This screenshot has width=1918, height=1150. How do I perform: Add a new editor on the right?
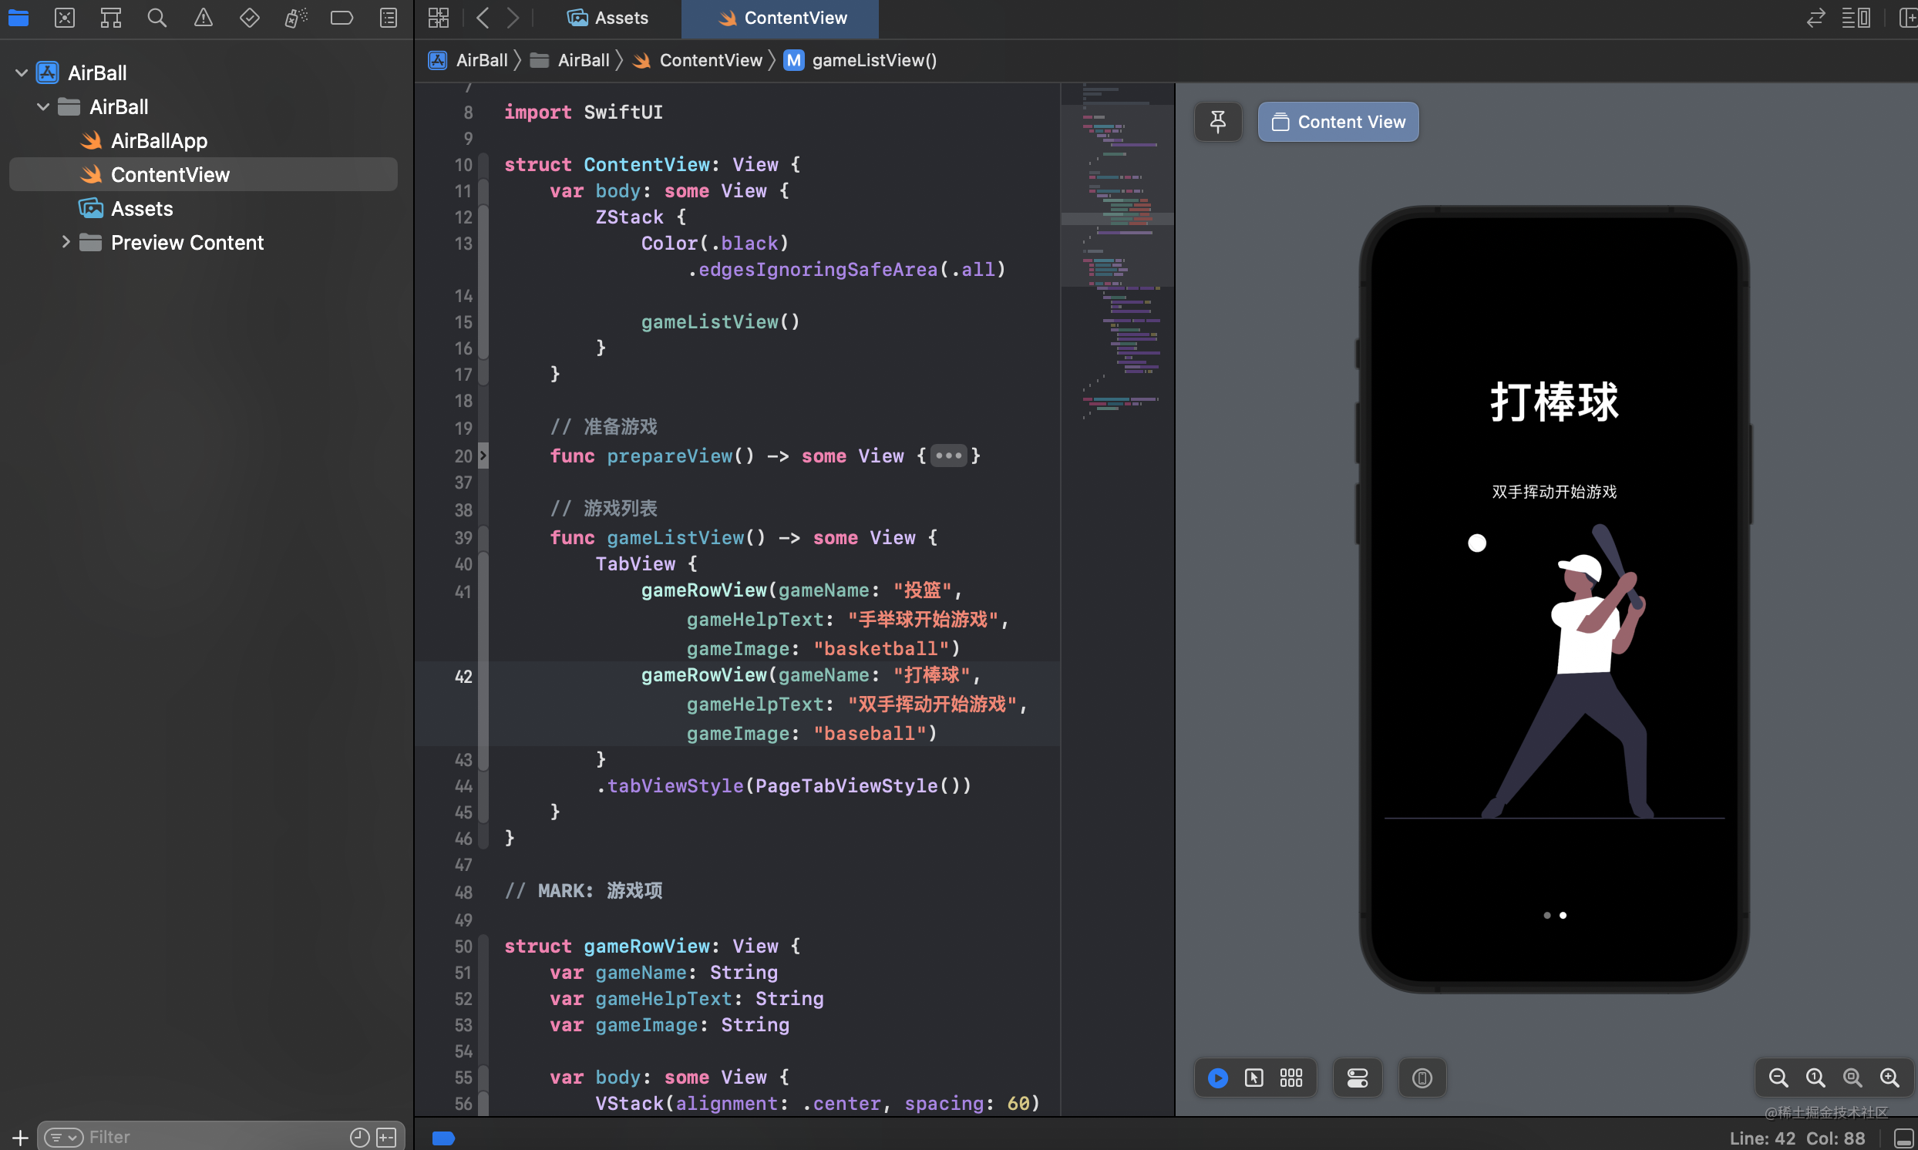tap(1908, 17)
